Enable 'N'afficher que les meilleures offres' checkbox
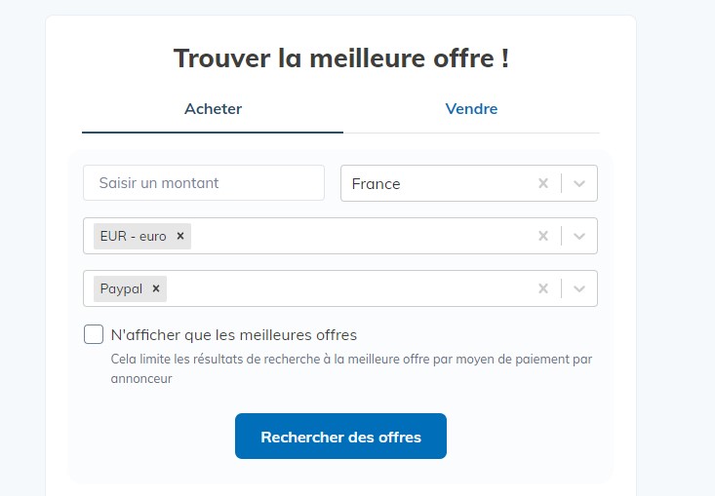 pyautogui.click(x=94, y=335)
